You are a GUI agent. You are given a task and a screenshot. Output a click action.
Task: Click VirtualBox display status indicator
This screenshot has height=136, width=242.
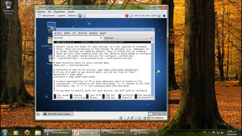(x=140, y=118)
